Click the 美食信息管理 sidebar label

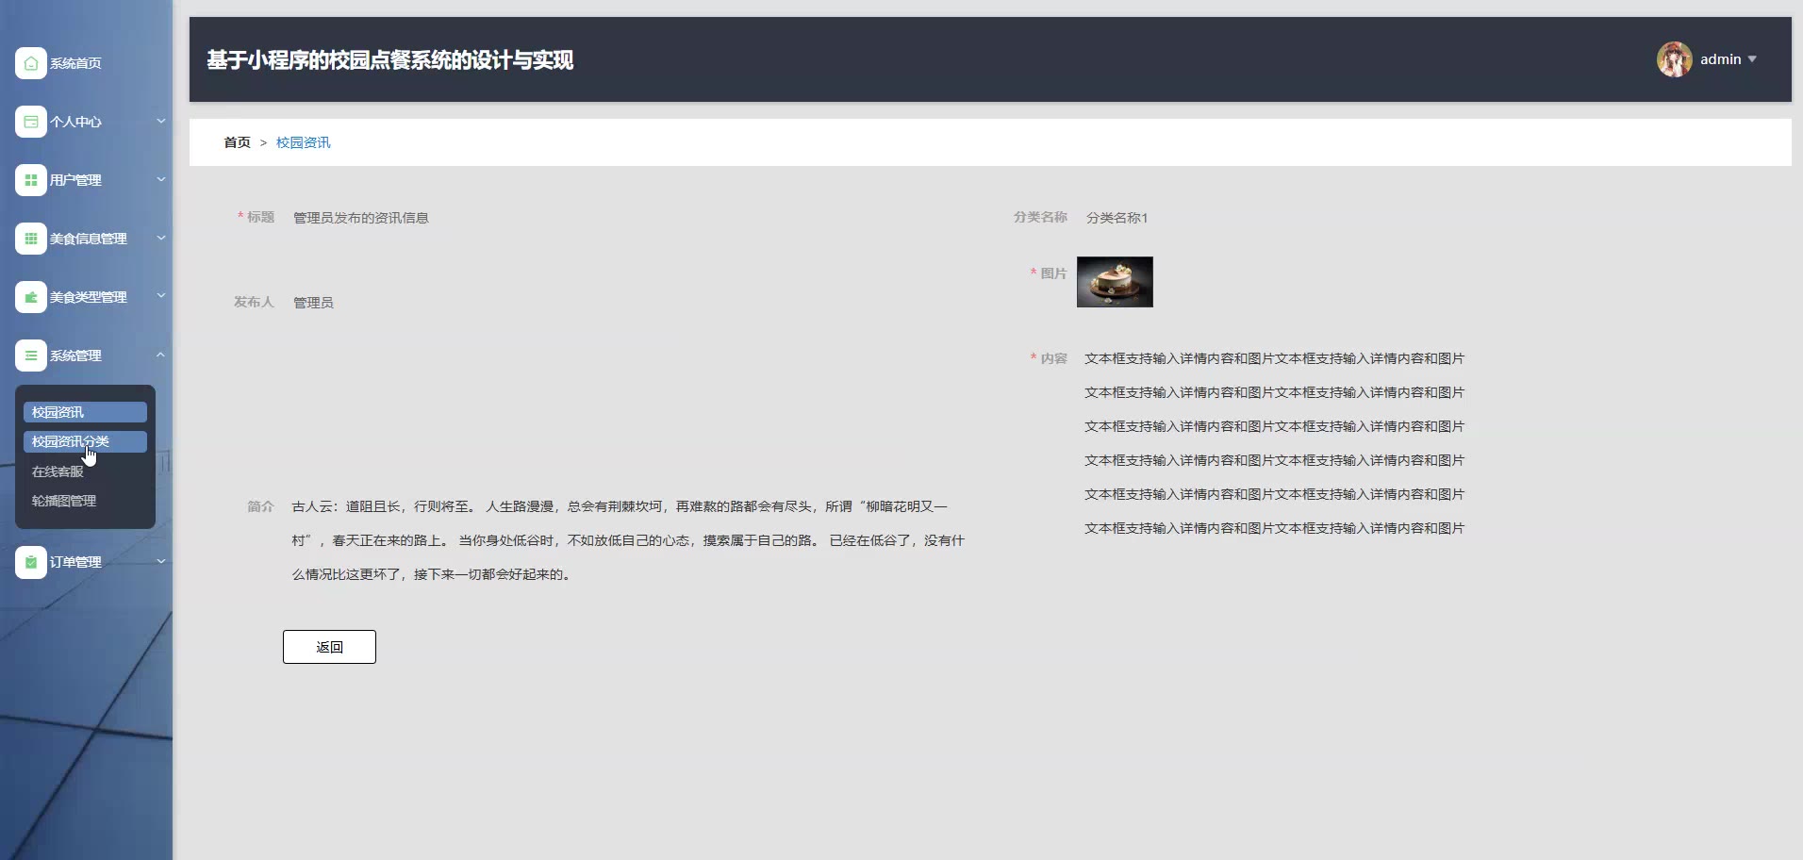point(89,239)
